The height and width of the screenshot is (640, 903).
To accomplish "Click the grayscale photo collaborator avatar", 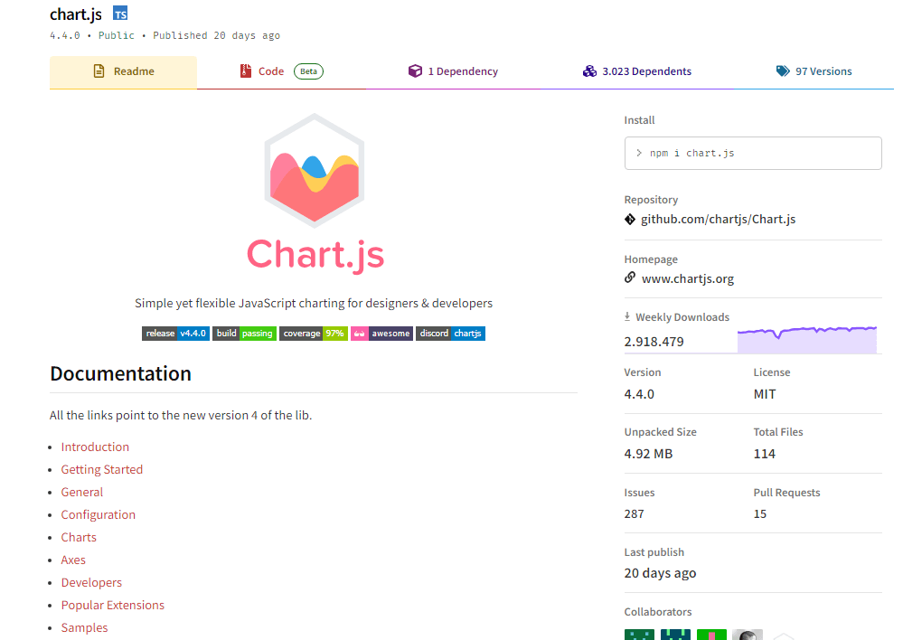I will pyautogui.click(x=748, y=635).
